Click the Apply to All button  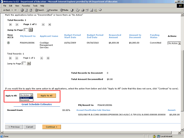47,95
